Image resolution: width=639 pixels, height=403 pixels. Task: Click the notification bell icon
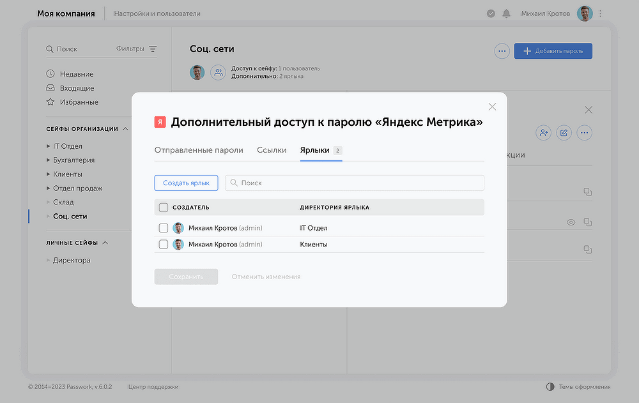[x=506, y=13]
